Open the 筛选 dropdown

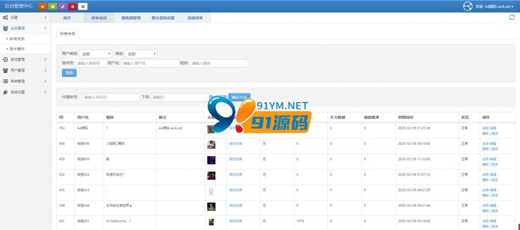(x=141, y=54)
